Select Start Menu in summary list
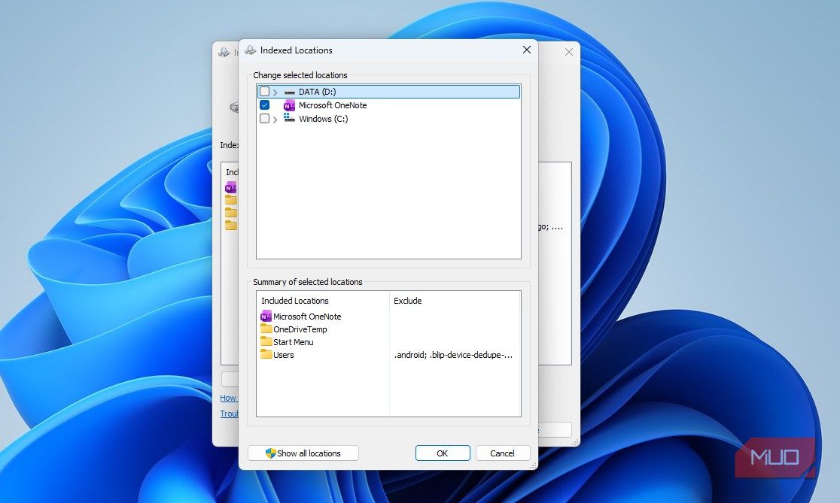This screenshot has width=840, height=503. pos(293,342)
